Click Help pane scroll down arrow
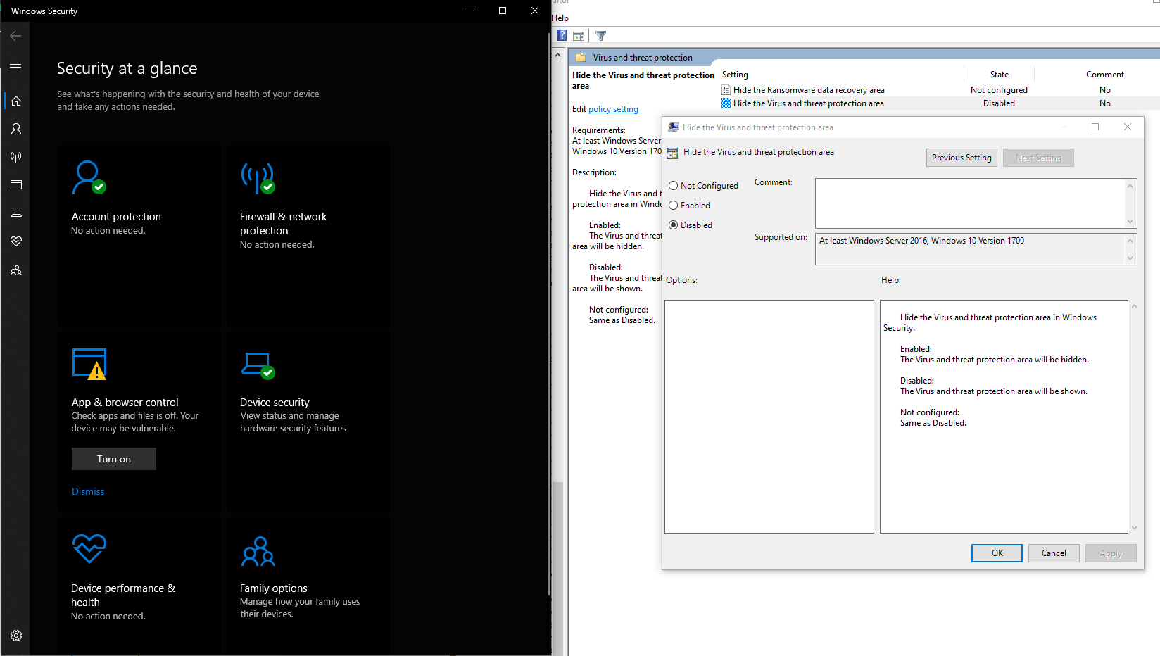The width and height of the screenshot is (1160, 656). 1134,528
